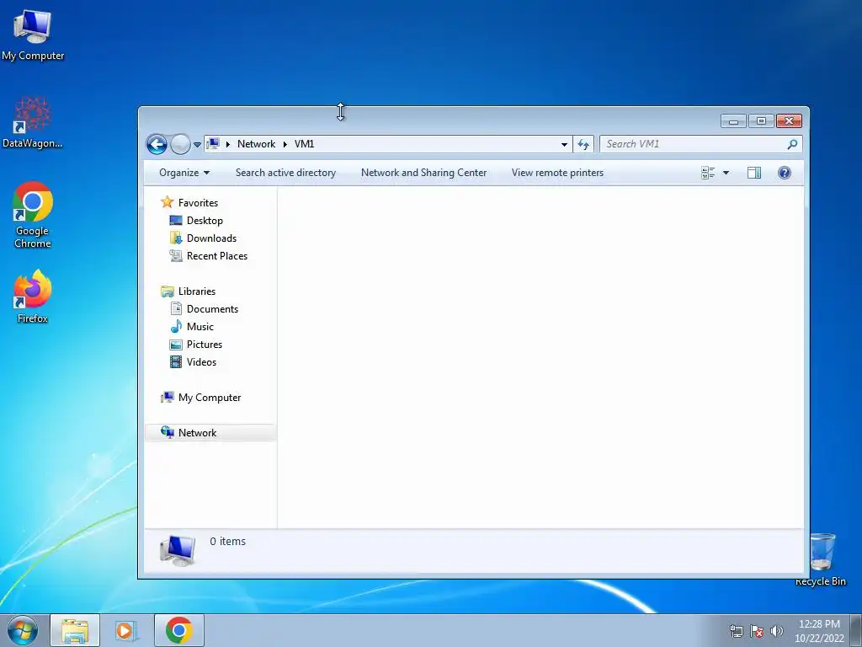Open recent pages dropdown arrow beside Forward

(x=197, y=145)
